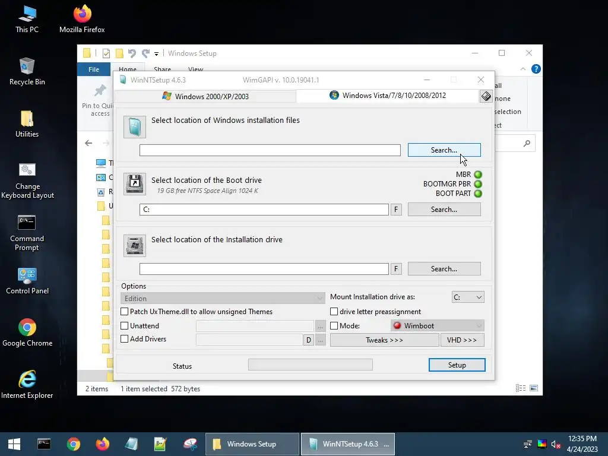Open the Explorer File menu
The image size is (608, 456).
(x=94, y=69)
